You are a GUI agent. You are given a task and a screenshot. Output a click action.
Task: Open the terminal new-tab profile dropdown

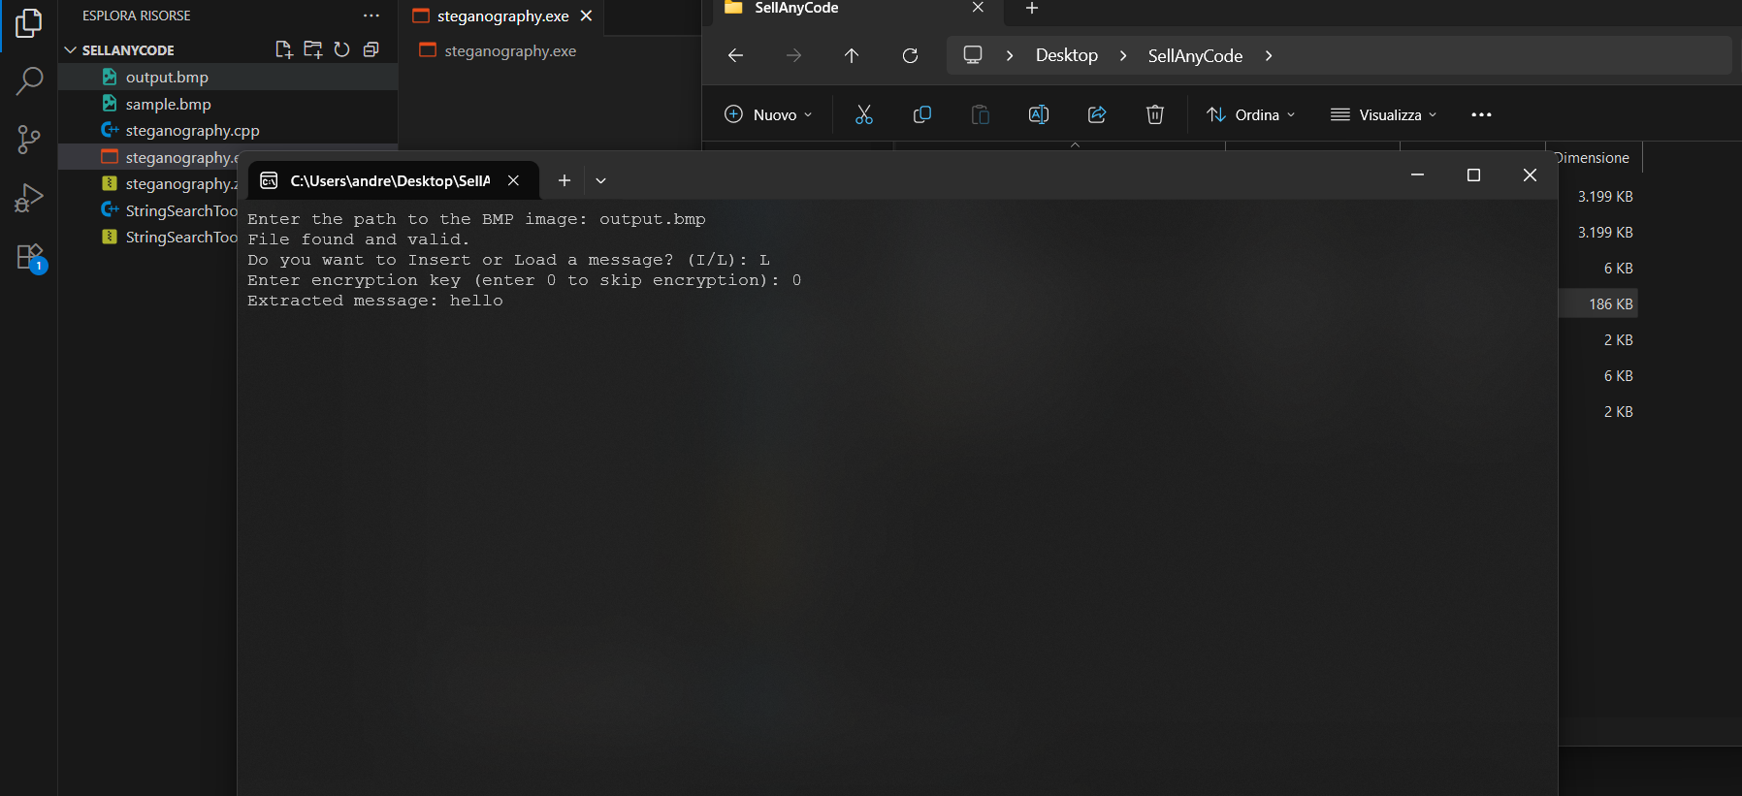(x=600, y=180)
